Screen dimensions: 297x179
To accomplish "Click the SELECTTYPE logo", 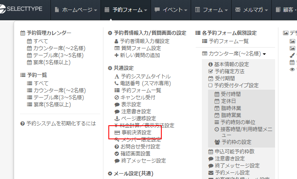I will coord(21,9).
